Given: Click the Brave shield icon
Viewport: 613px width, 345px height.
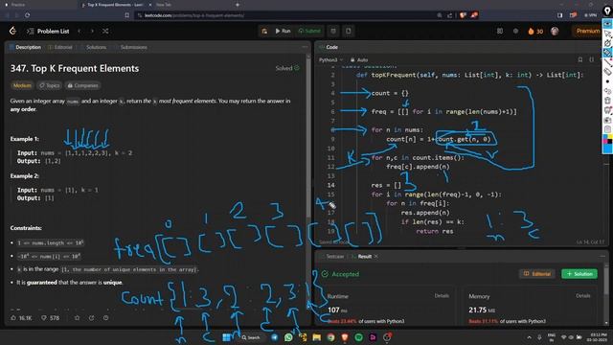Looking at the screenshot, I should coord(463,15).
